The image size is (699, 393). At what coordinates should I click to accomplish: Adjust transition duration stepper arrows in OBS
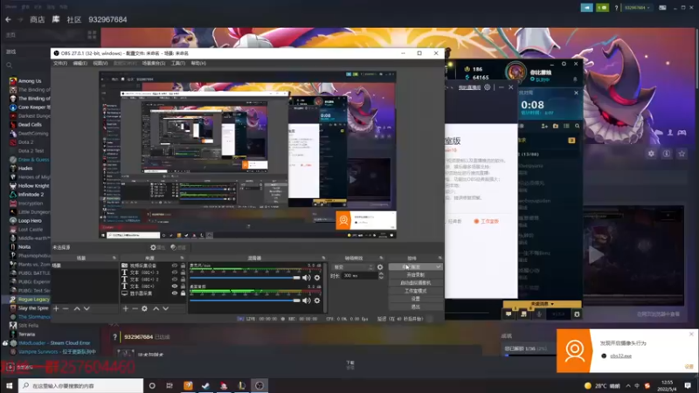pyautogui.click(x=381, y=276)
